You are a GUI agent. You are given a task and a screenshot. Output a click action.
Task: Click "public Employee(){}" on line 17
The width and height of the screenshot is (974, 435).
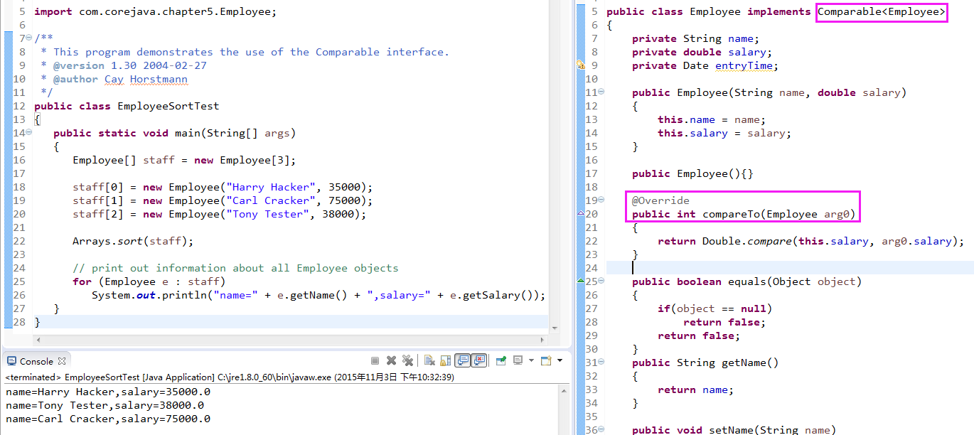pyautogui.click(x=692, y=173)
